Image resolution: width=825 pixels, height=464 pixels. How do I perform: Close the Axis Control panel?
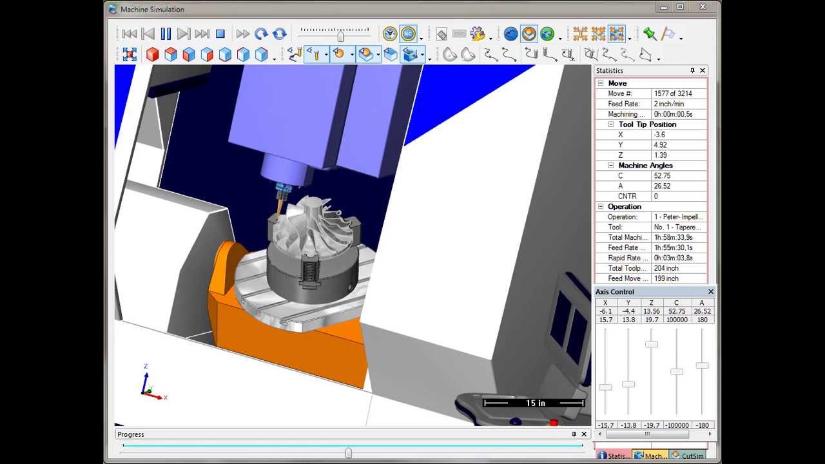point(711,292)
